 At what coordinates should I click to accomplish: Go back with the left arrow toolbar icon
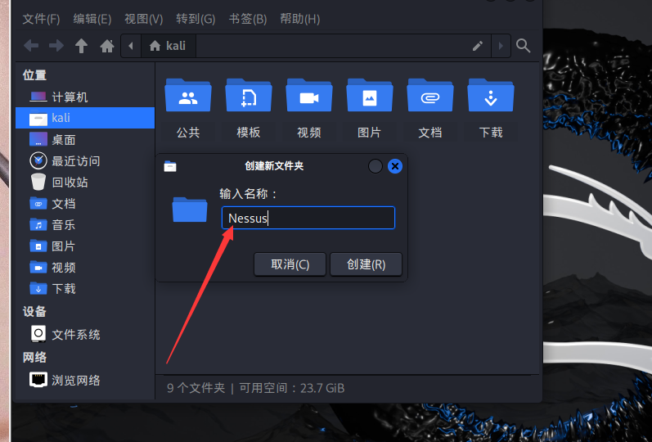pos(31,45)
